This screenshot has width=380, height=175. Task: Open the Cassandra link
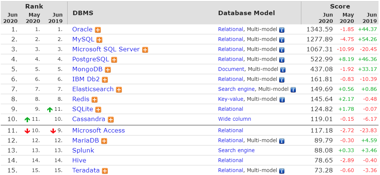(89, 119)
